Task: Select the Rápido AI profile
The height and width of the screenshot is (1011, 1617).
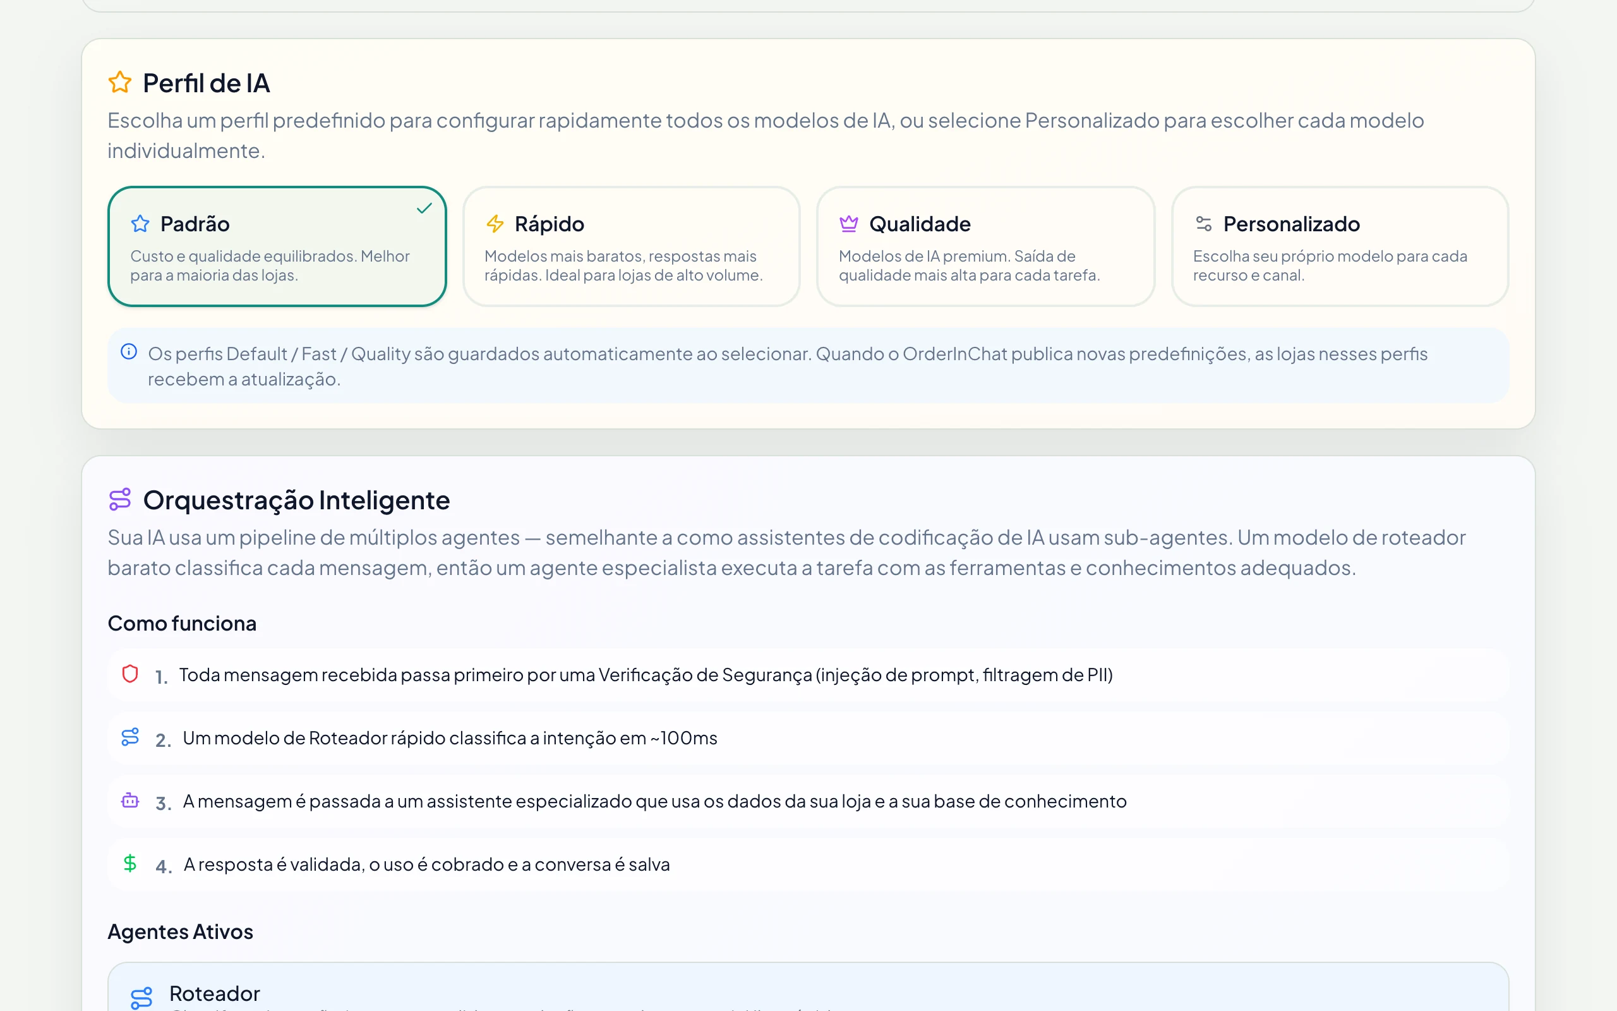Action: tap(632, 246)
